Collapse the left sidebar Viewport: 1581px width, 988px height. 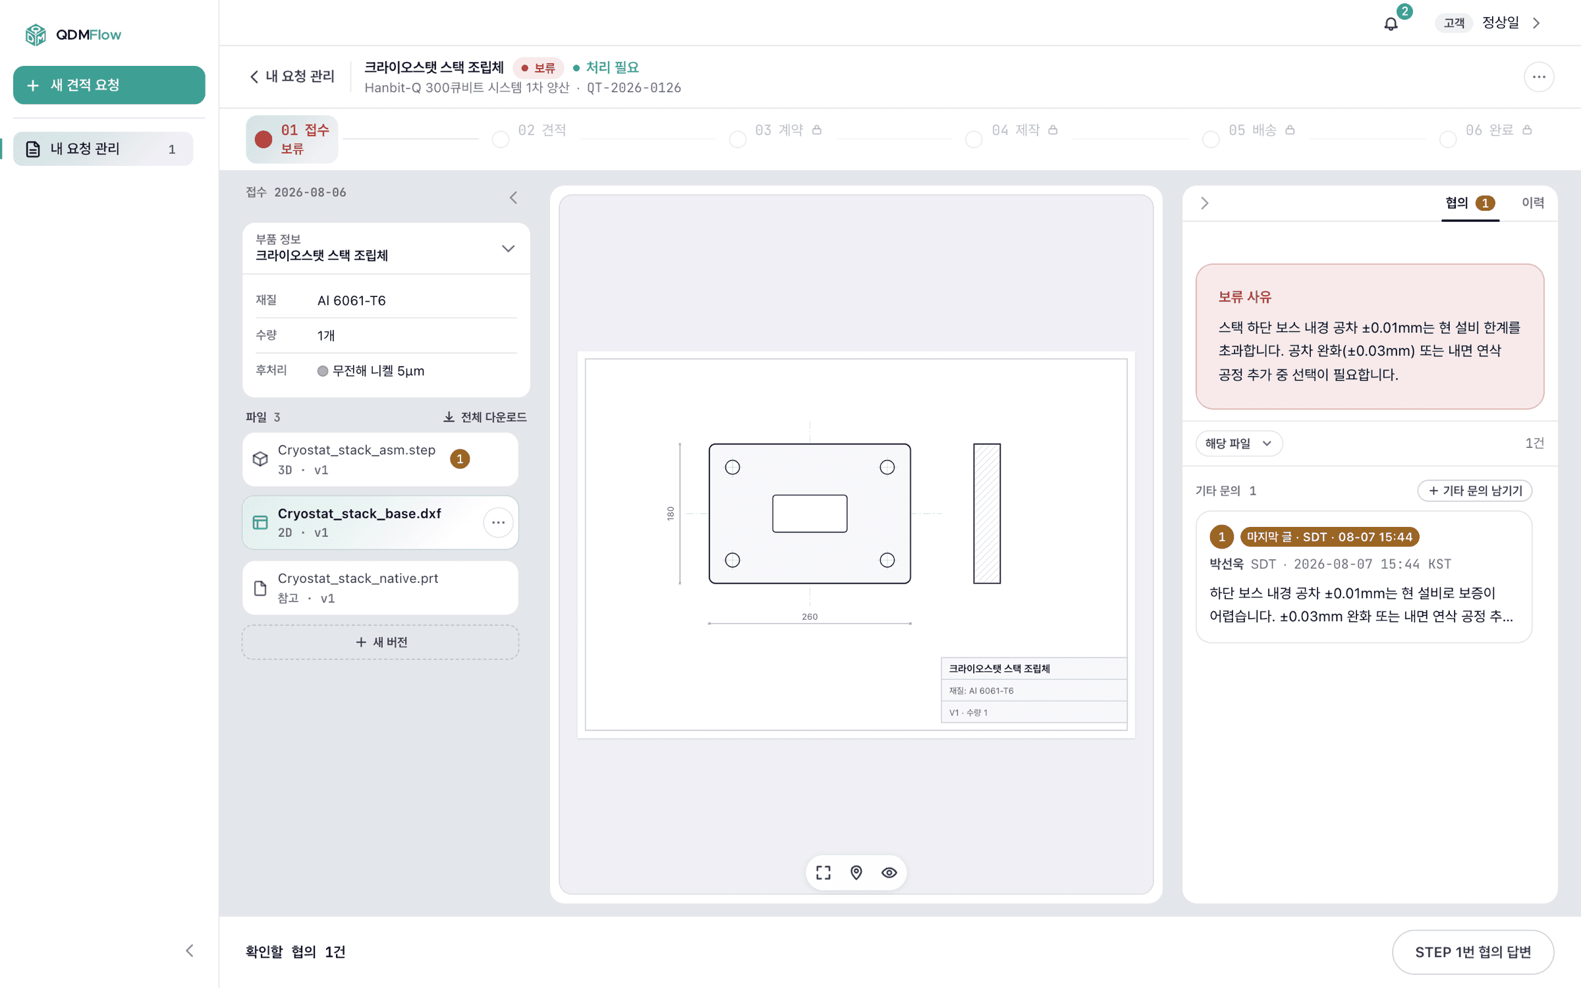pyautogui.click(x=190, y=950)
